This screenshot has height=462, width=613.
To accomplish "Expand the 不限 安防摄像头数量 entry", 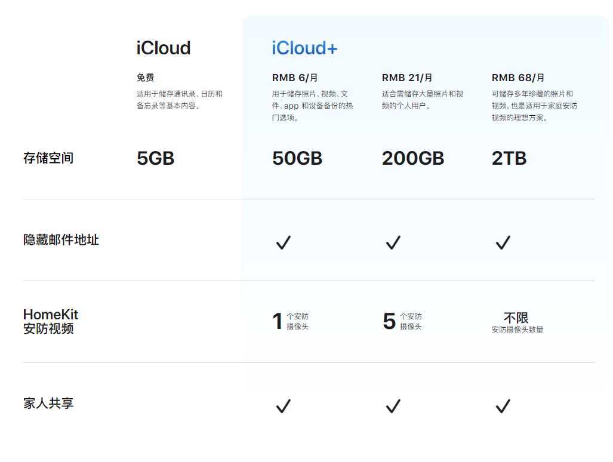I will click(x=518, y=322).
